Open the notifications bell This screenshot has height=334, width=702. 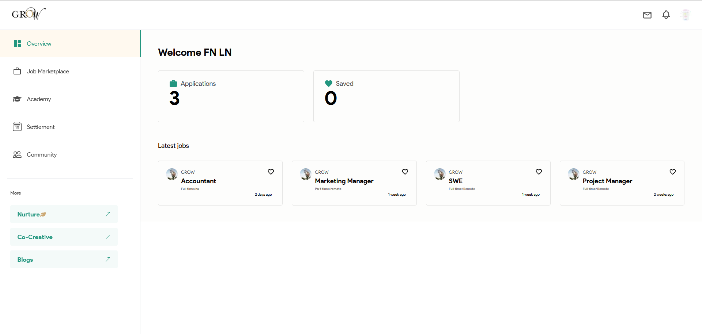(666, 15)
